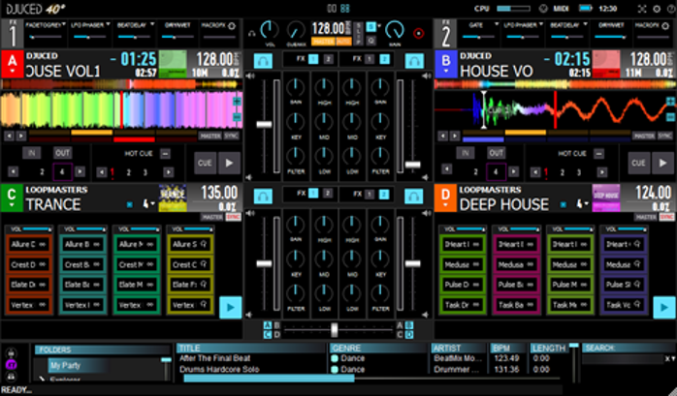This screenshot has height=396, width=677.
Task: Toggle headphone cue for deck A channel
Action: pos(263,61)
